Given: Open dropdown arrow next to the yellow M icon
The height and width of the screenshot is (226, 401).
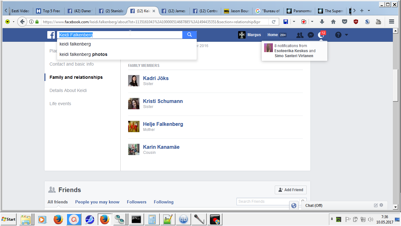Looking at the screenshot, I should coord(13,22).
